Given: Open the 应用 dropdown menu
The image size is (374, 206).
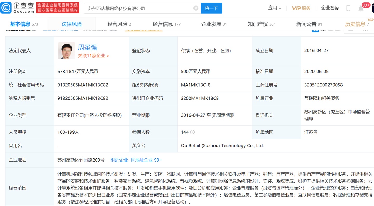Looking at the screenshot, I should [275, 8].
